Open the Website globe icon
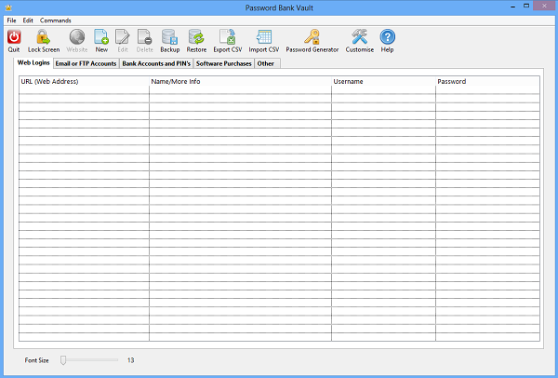Screen dimensions: 558x378 (77, 37)
